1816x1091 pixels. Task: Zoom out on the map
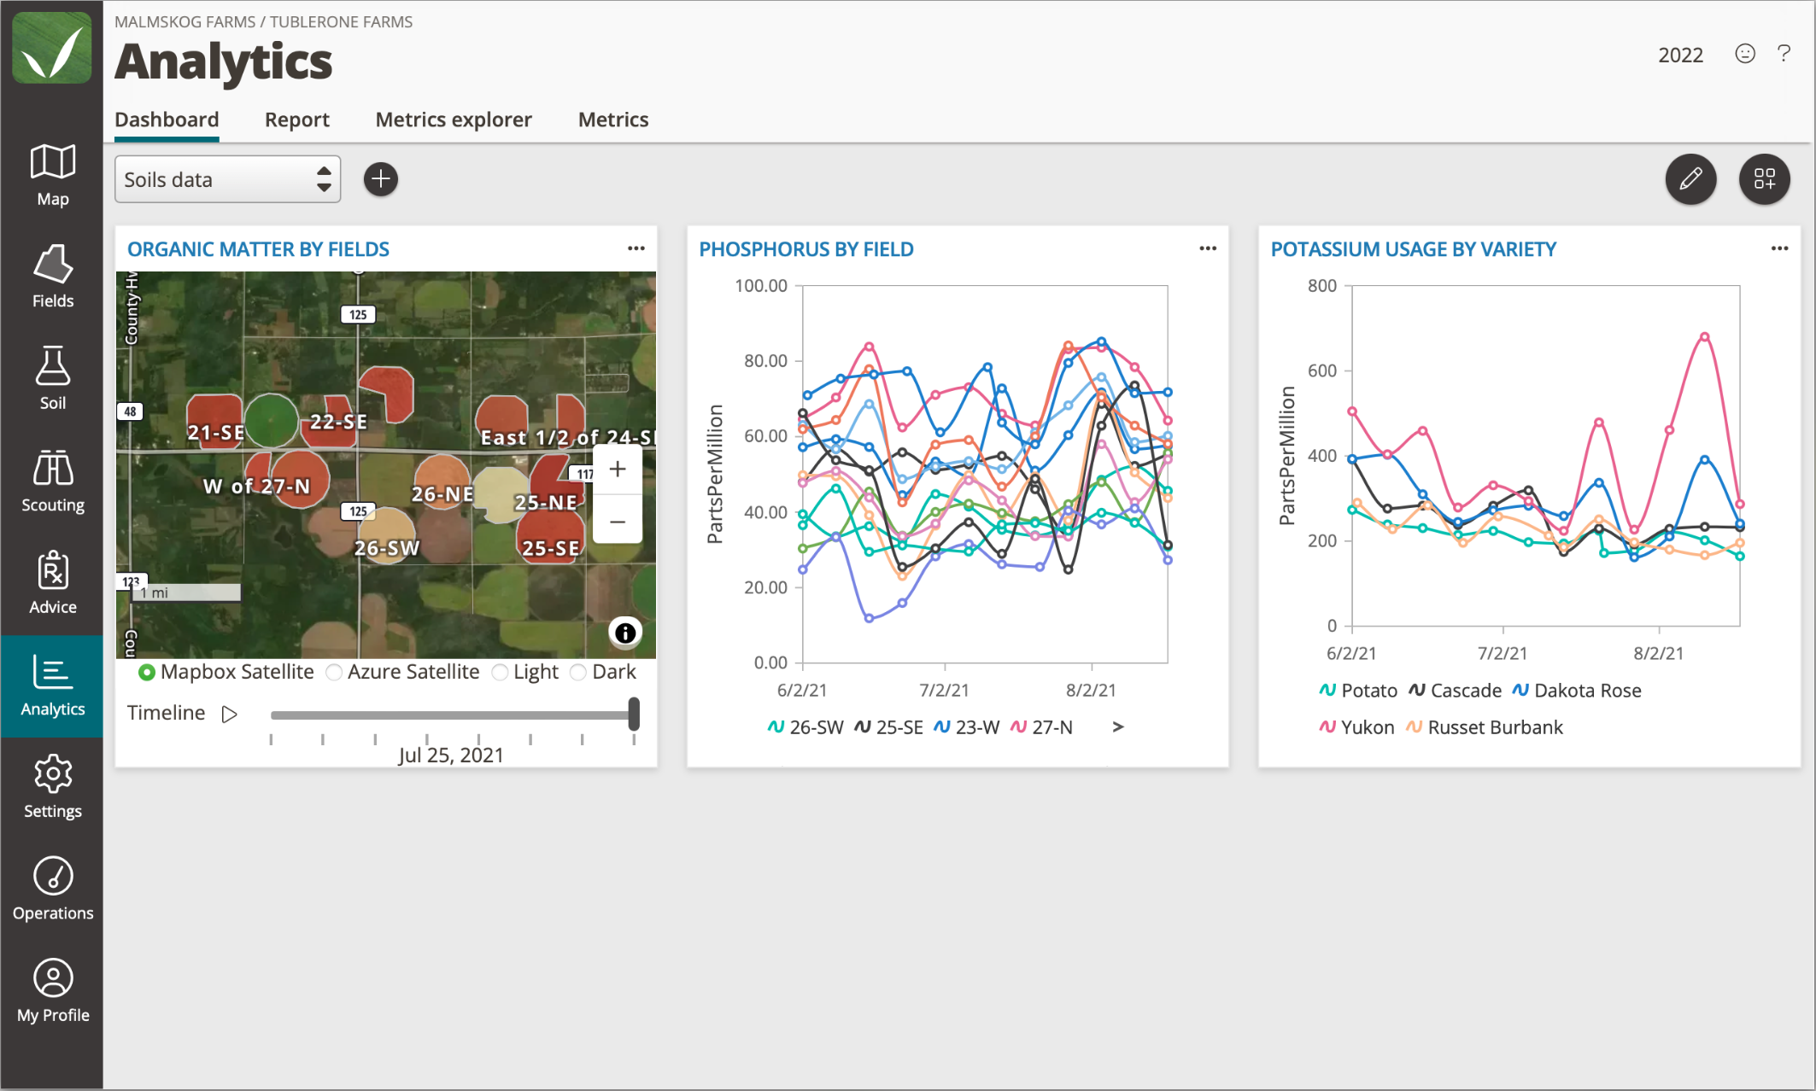(x=618, y=521)
